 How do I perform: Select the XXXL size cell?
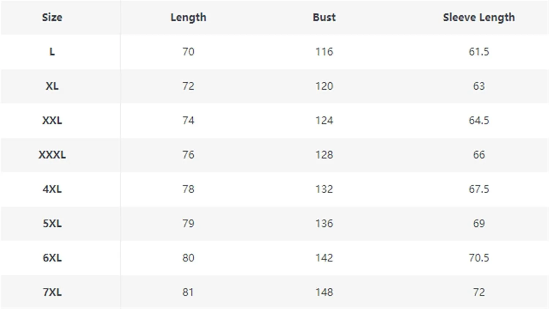[52, 155]
